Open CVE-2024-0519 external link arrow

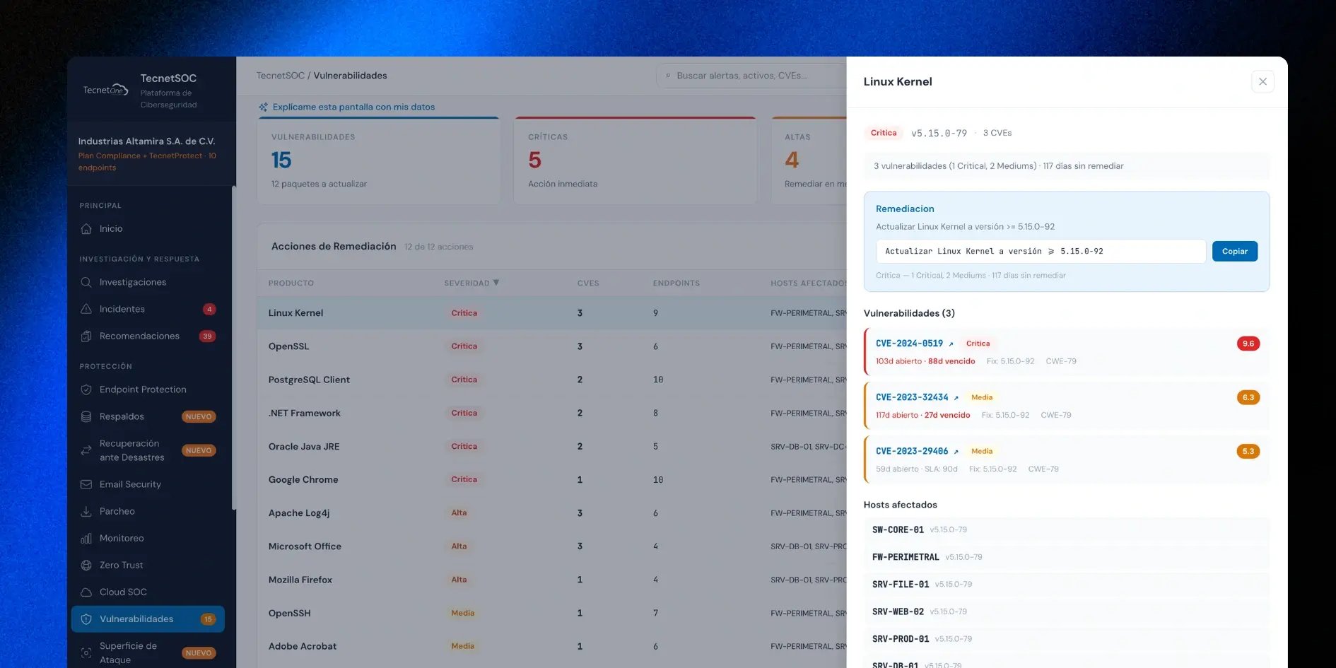tap(951, 344)
